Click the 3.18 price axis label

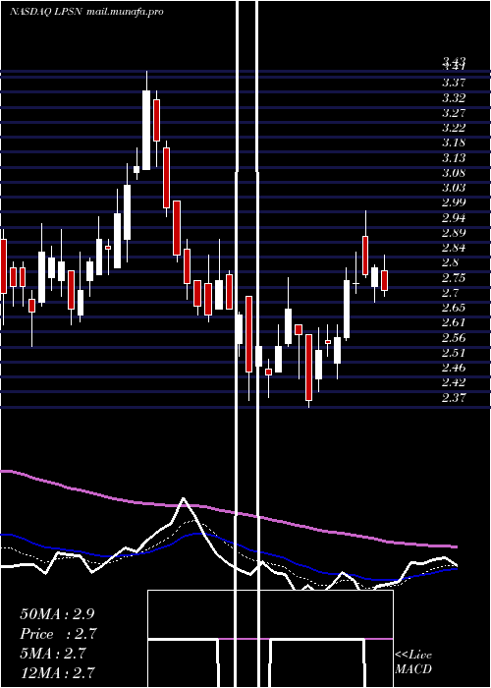[x=454, y=143]
